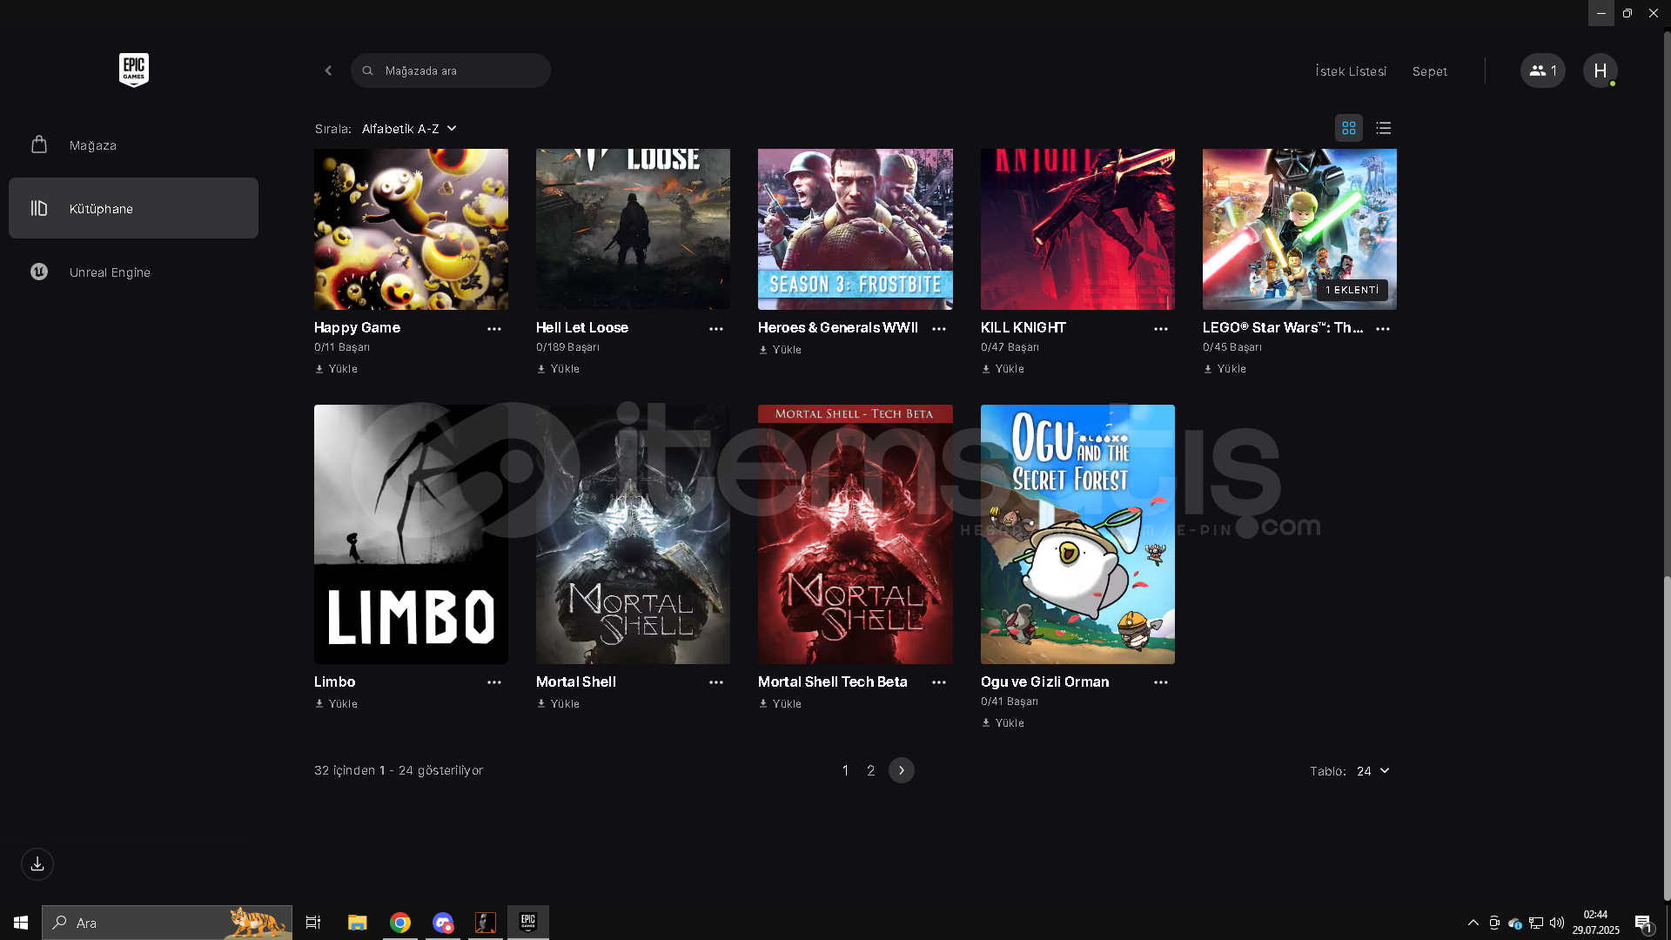Expand the Tablo 24 page-size dropdown

1373,771
